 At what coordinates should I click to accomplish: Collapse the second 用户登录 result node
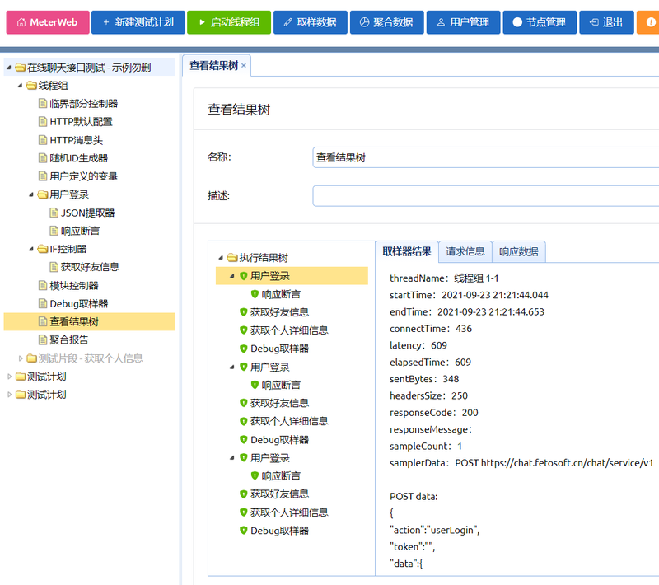click(232, 367)
